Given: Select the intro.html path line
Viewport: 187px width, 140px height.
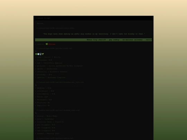Looking at the screenshot, I should (55, 28).
